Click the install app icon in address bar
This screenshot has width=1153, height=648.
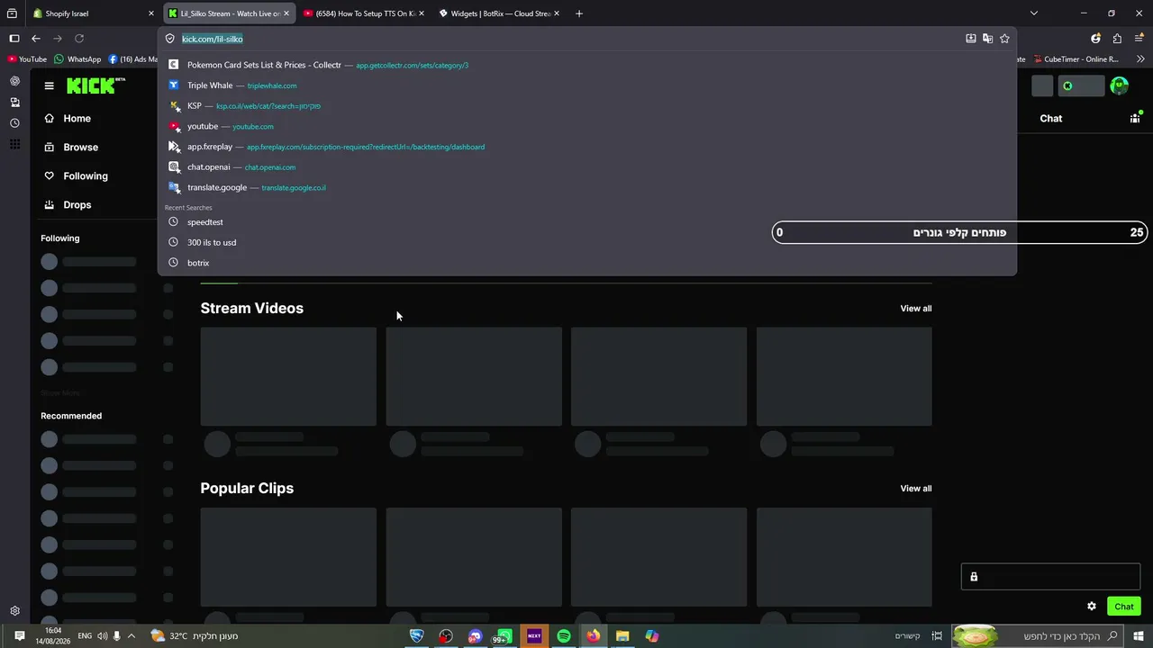click(970, 39)
